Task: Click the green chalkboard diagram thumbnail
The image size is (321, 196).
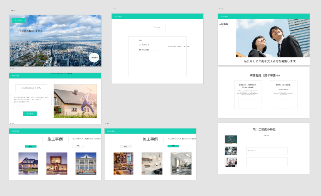Action: (231, 139)
